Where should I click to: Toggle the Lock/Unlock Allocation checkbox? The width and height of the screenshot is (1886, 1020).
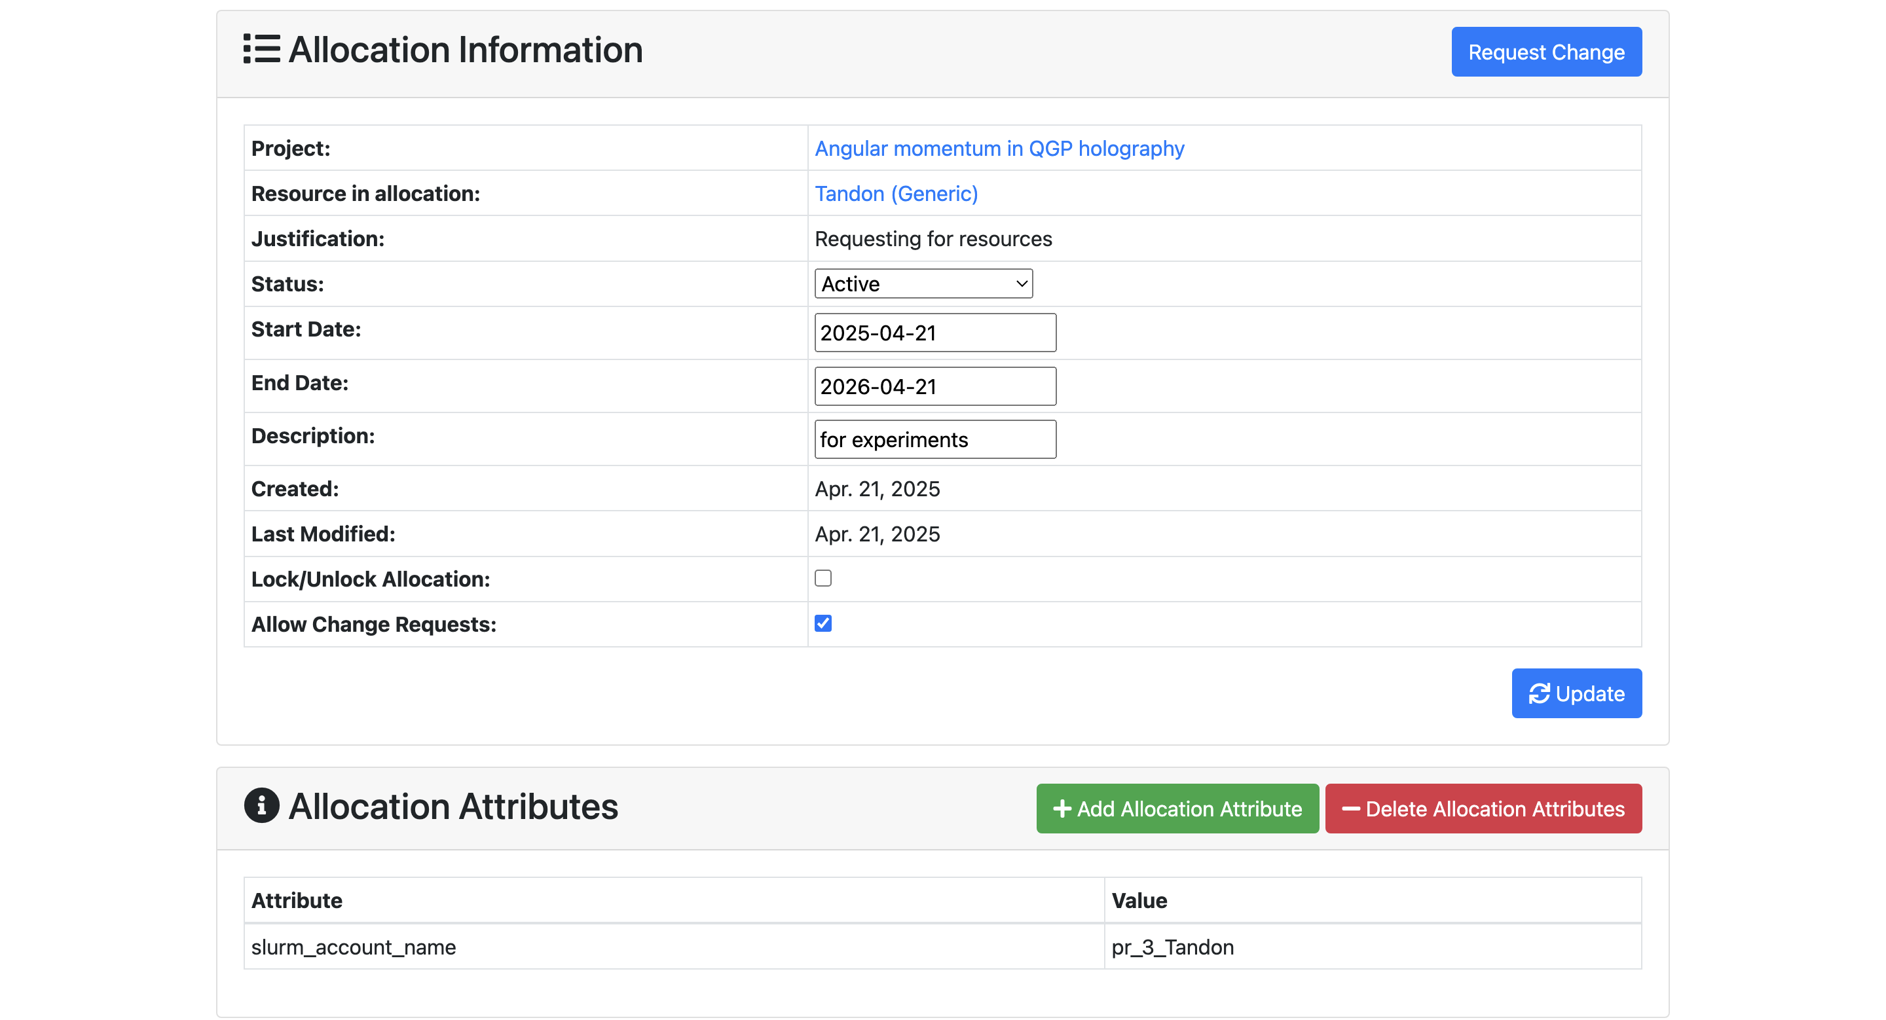823,578
